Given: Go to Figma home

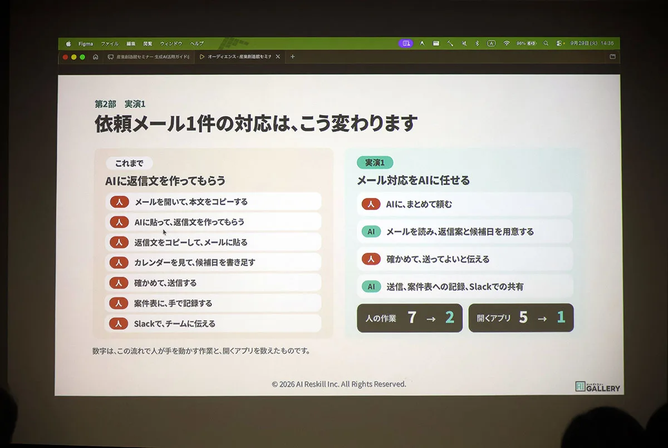Looking at the screenshot, I should coord(96,57).
